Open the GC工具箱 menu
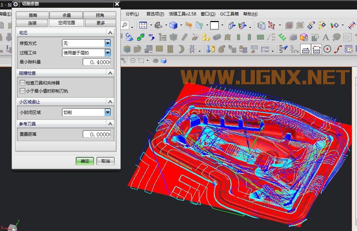 coord(229,14)
